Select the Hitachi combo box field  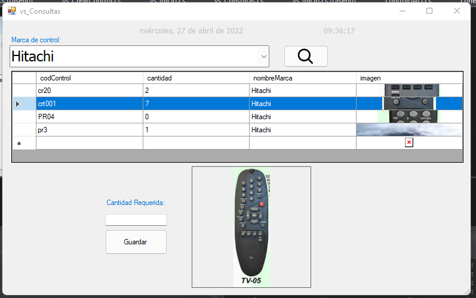[139, 57]
